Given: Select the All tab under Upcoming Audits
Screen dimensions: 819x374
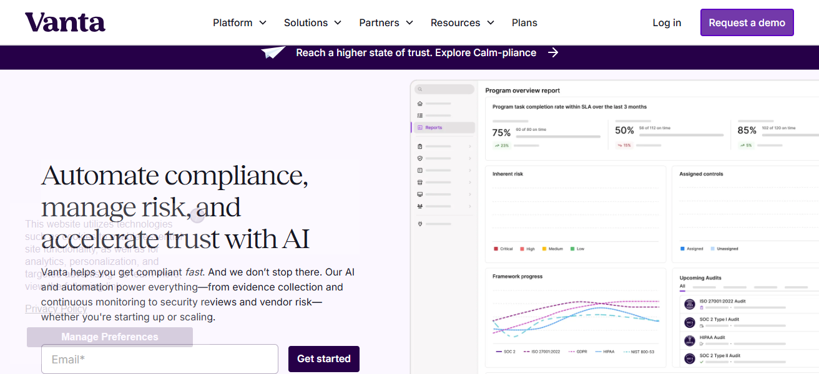Looking at the screenshot, I should 682,287.
